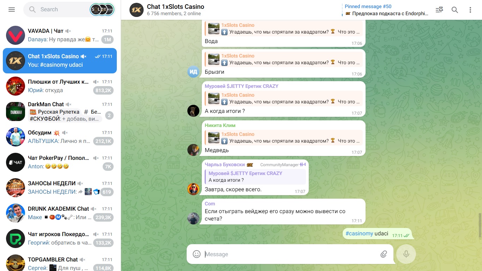Open reply quote above the Вода message
Screen dimensions: 482x271
(284, 29)
